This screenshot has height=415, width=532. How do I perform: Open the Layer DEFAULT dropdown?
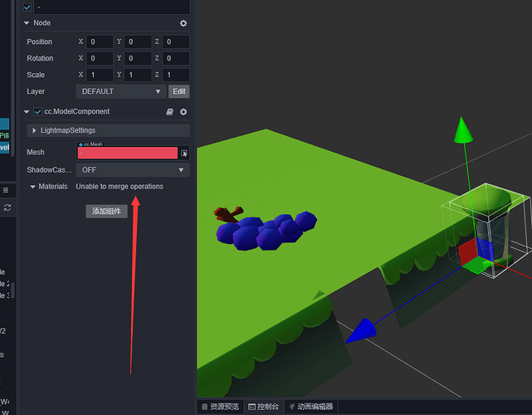121,91
